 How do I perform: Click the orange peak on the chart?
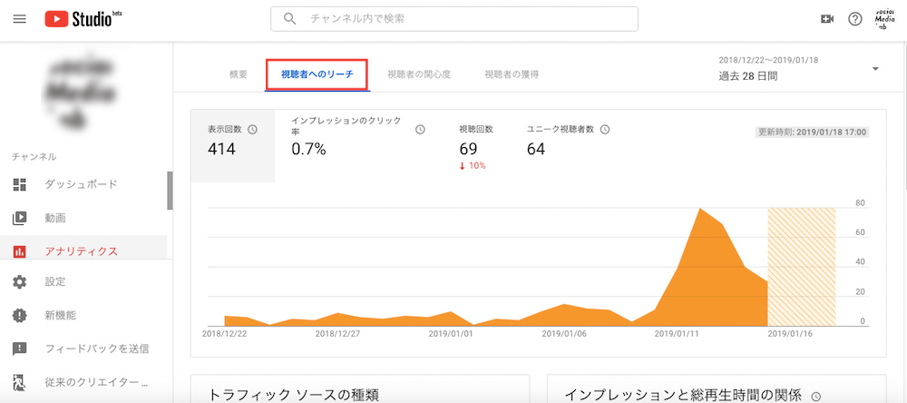(x=700, y=209)
